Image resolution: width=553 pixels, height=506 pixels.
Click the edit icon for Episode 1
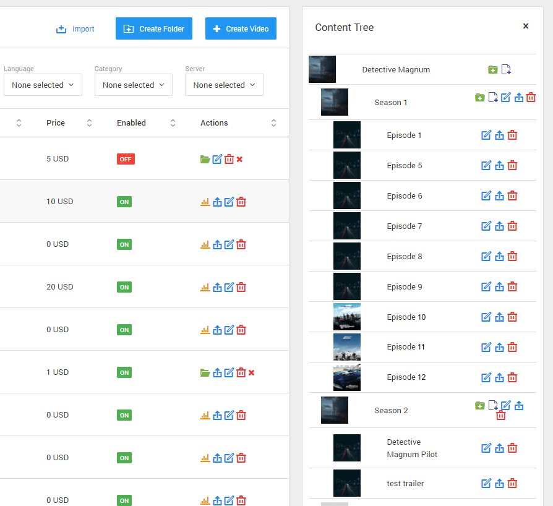486,135
